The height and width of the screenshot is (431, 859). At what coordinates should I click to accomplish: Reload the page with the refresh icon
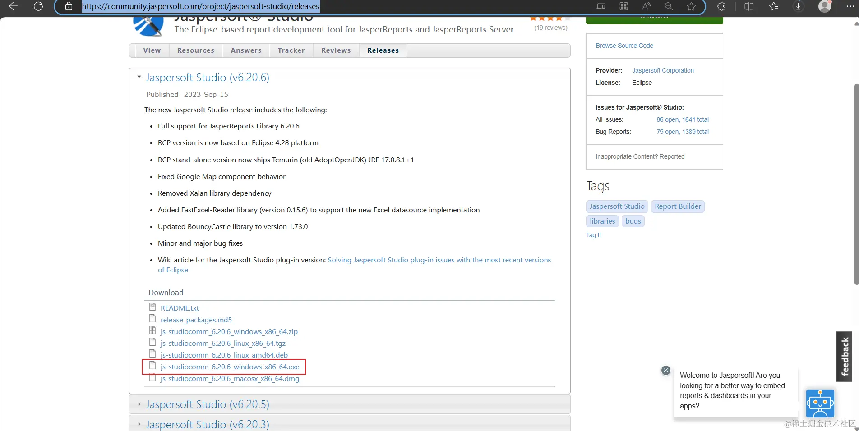tap(38, 6)
